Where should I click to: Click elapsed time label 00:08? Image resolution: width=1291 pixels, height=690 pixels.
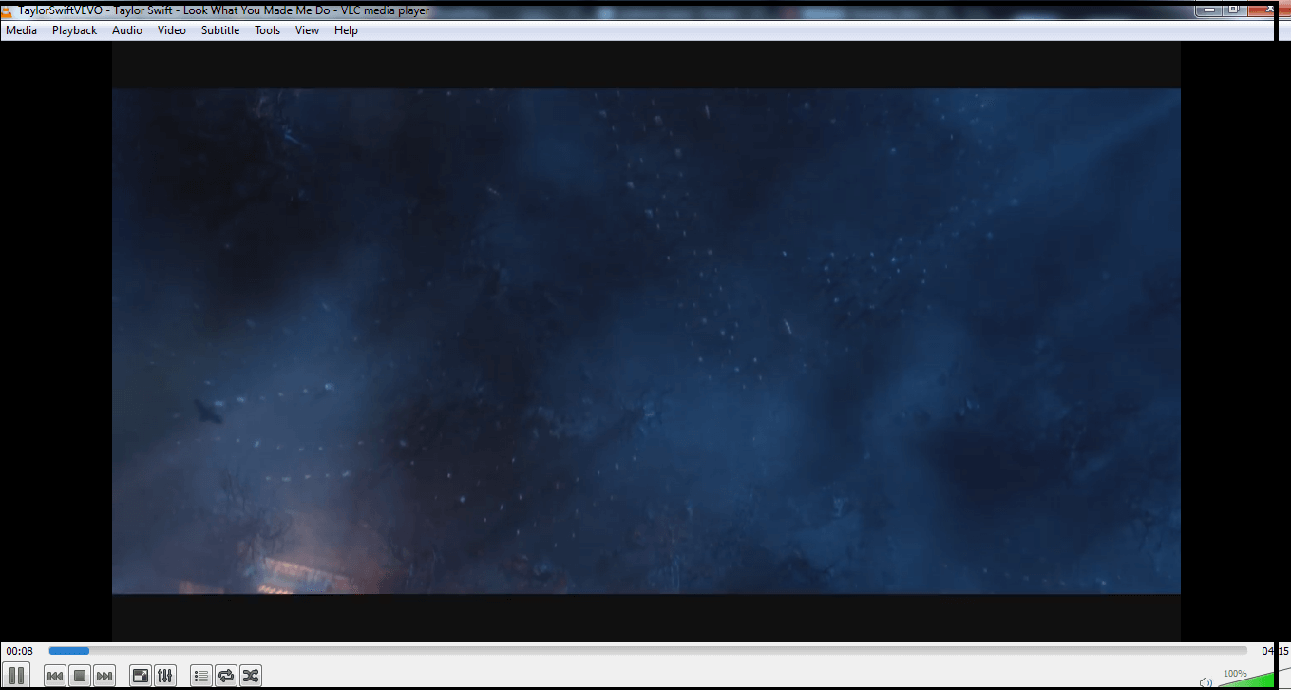pos(19,651)
